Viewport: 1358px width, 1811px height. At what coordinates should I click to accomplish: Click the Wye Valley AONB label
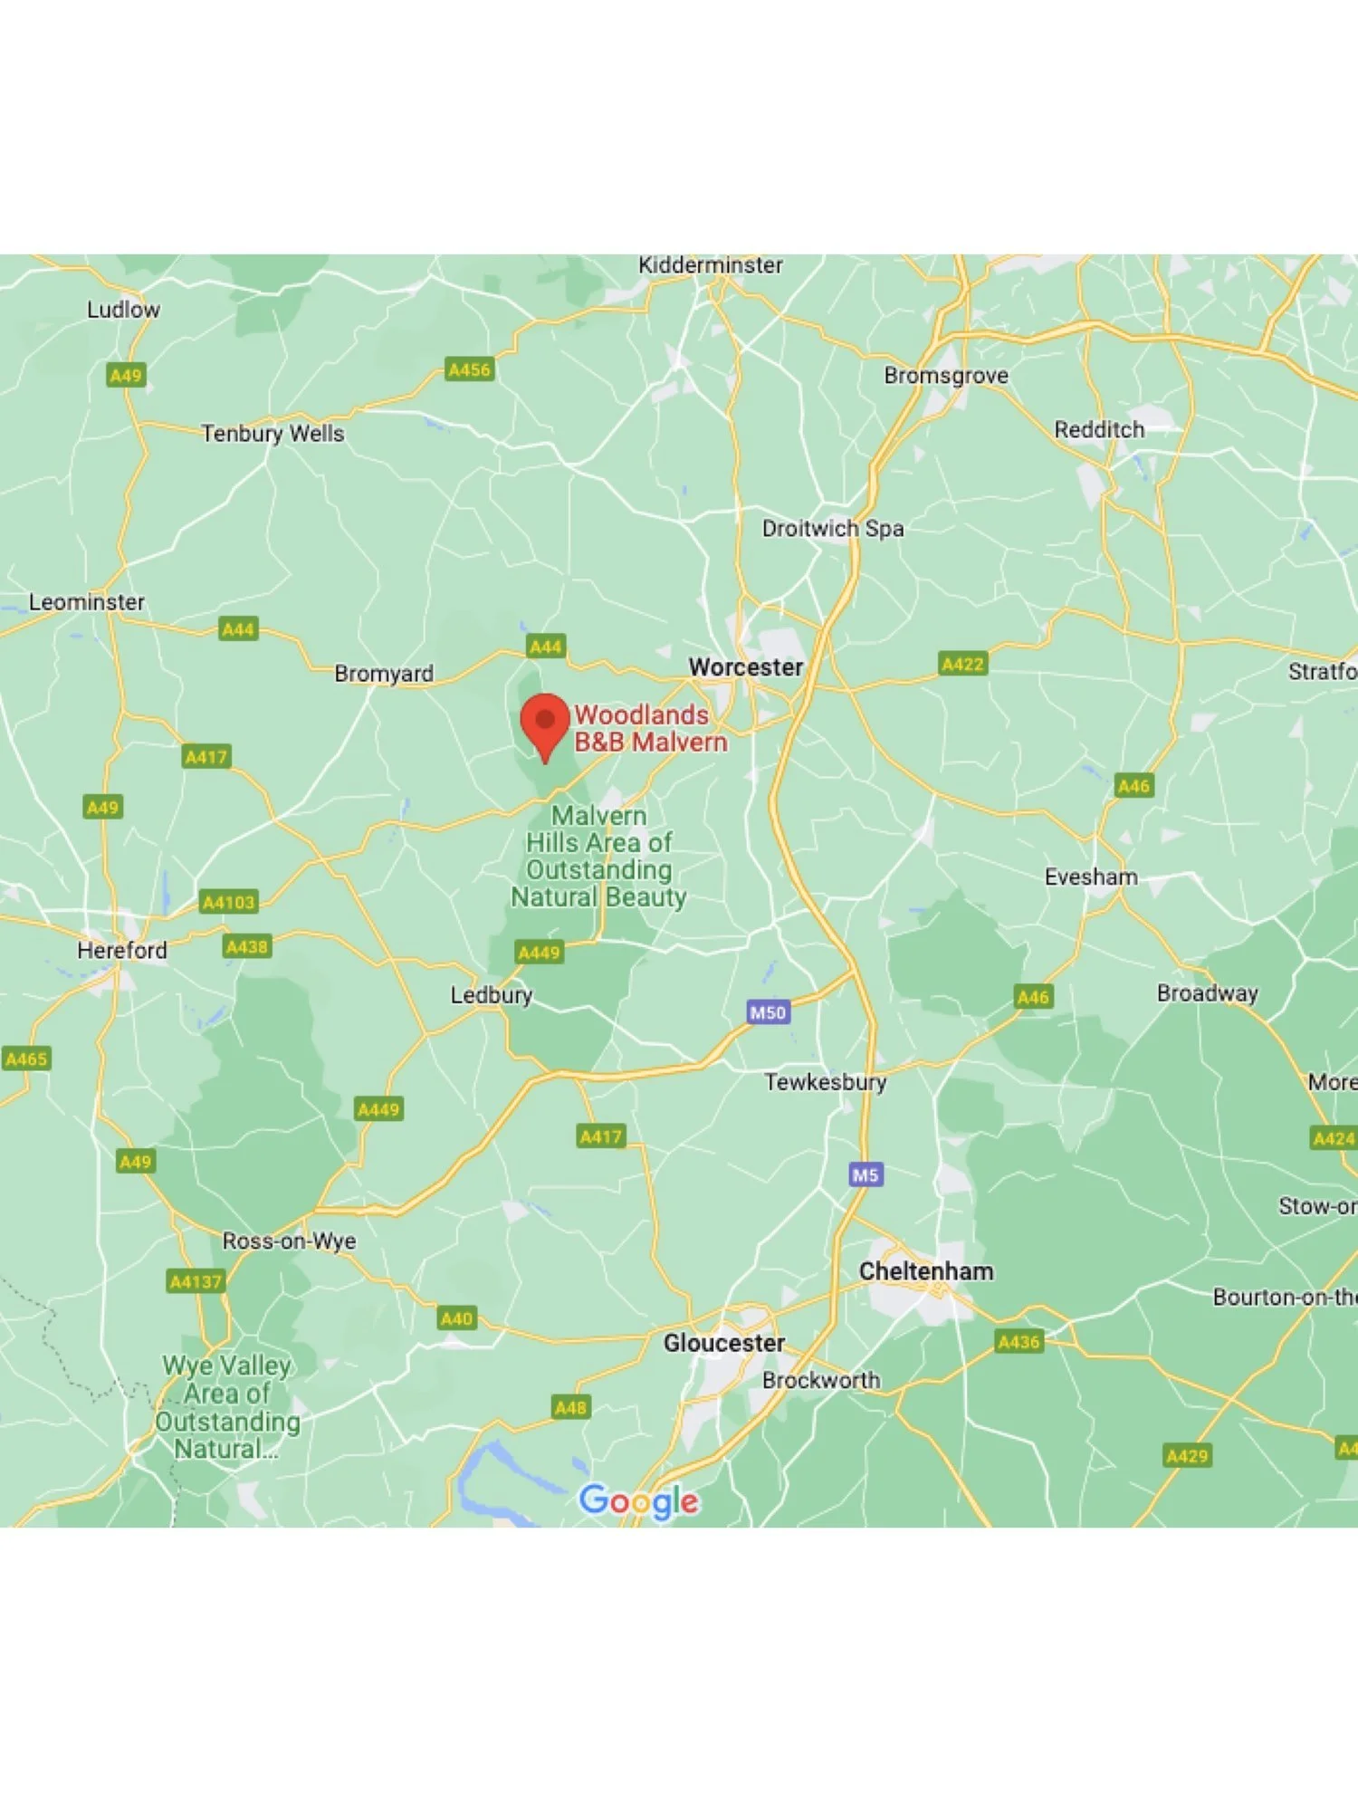(227, 1407)
